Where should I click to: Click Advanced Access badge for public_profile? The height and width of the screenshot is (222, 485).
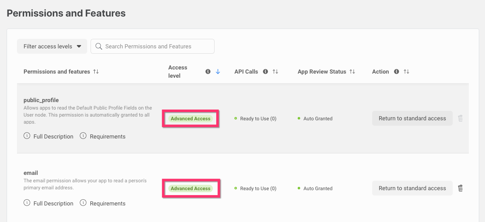click(x=191, y=119)
